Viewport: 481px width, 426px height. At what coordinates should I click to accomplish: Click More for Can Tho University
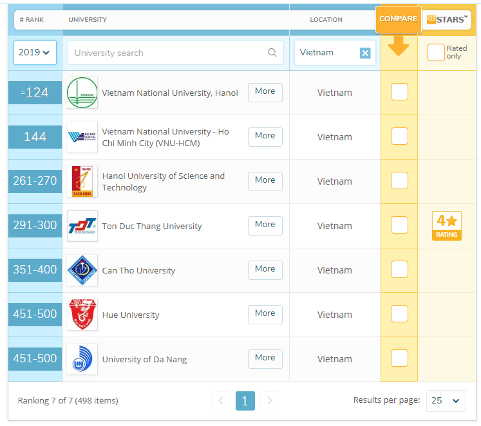[x=265, y=269]
